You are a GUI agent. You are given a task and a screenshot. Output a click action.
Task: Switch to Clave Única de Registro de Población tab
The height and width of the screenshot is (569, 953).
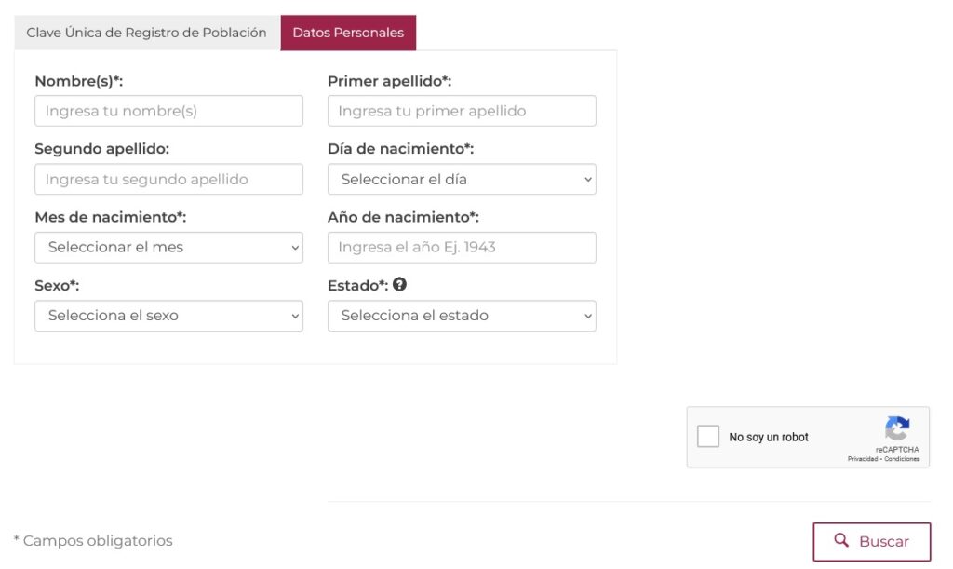(146, 33)
